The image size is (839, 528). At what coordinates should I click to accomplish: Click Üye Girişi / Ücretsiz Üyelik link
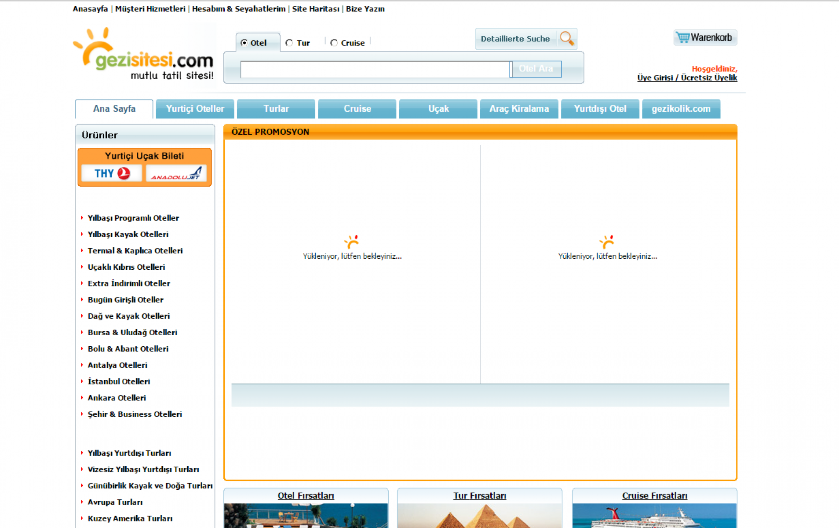tap(687, 78)
